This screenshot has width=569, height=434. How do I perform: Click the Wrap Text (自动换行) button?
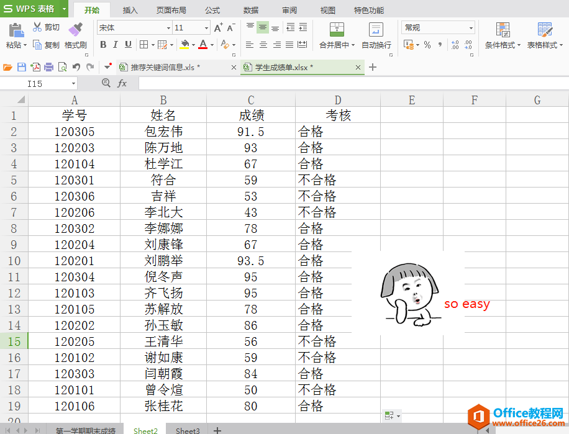point(376,35)
